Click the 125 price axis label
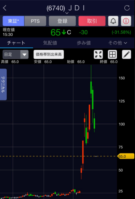Screen dimensions: 135x199 (x=122, y=101)
